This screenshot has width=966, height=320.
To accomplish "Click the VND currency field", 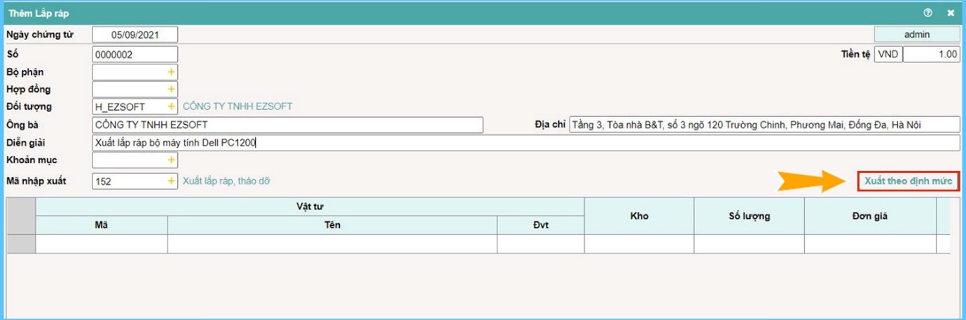I will coord(888,55).
